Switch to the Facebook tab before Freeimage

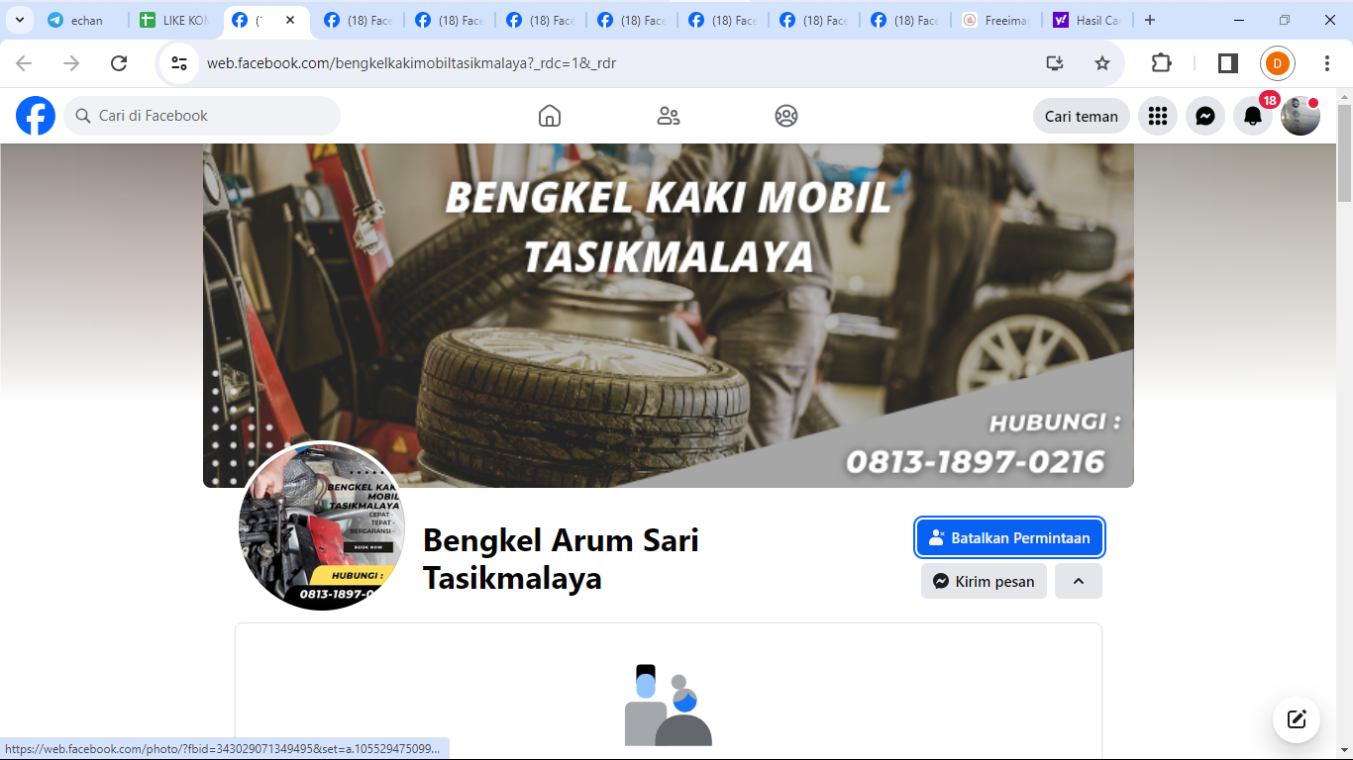click(904, 20)
